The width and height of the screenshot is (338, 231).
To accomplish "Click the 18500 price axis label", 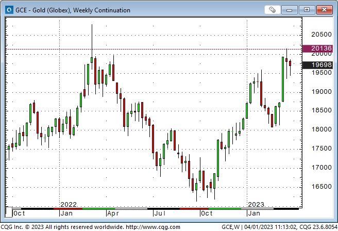I will [x=321, y=110].
